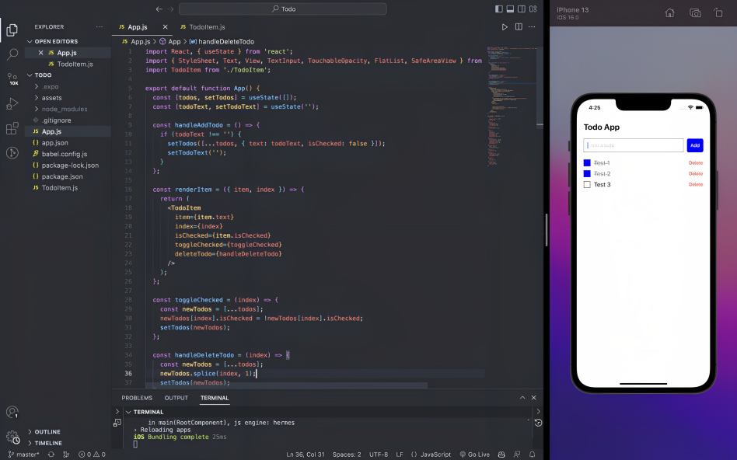
Task: Run the file with the play icon
Action: [x=505, y=27]
